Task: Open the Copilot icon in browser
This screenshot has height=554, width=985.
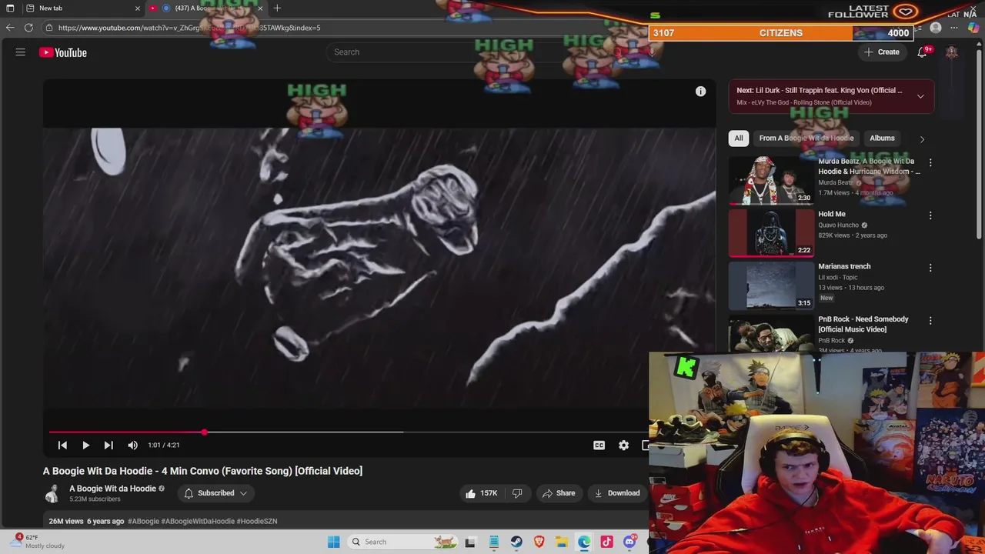Action: click(973, 28)
